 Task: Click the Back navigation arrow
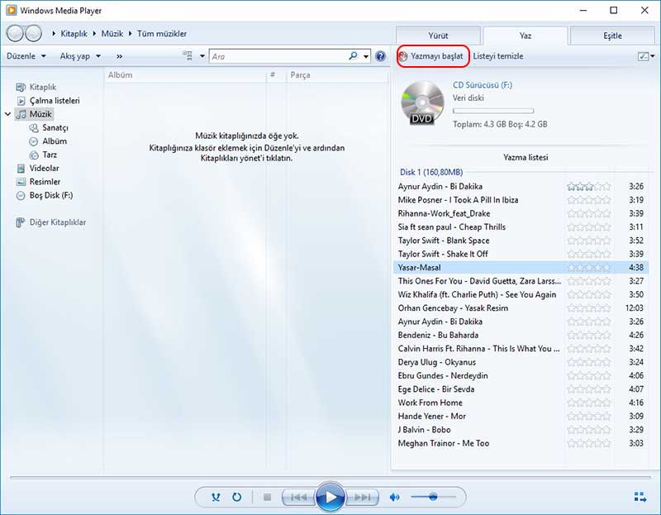[x=15, y=34]
